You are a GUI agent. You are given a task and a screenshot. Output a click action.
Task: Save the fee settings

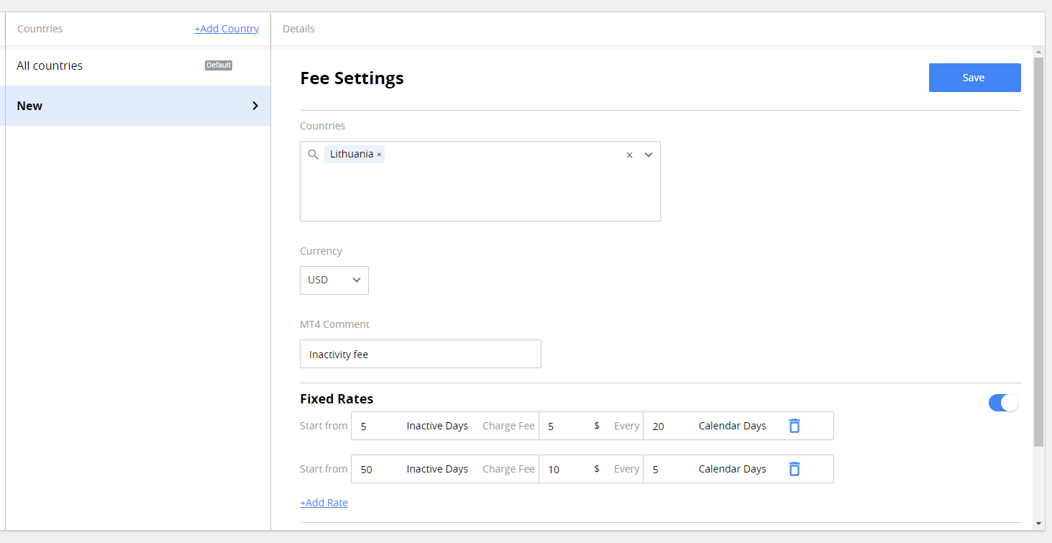(974, 77)
